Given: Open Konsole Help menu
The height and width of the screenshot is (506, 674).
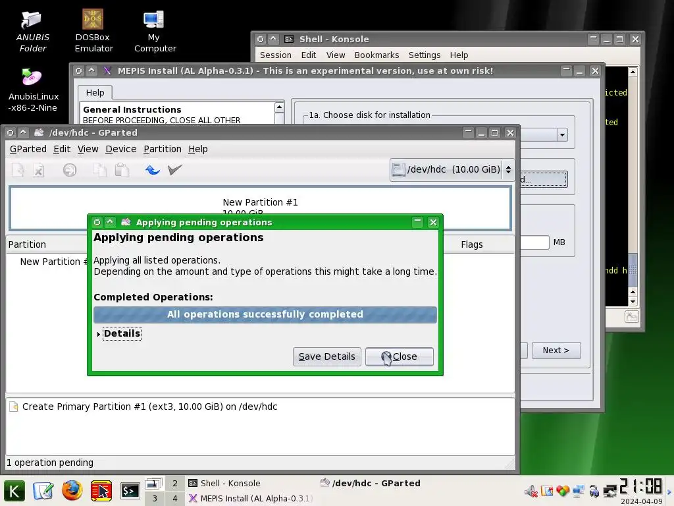Looking at the screenshot, I should pyautogui.click(x=459, y=55).
